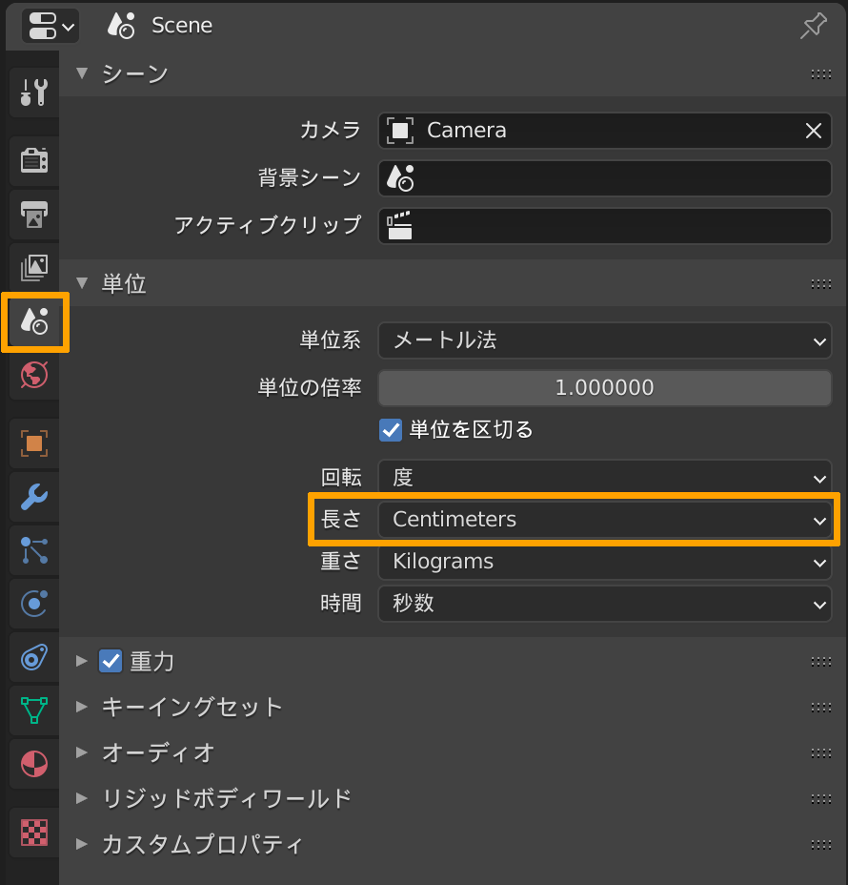Open the View Layer properties tab
The width and height of the screenshot is (848, 885).
click(x=34, y=267)
